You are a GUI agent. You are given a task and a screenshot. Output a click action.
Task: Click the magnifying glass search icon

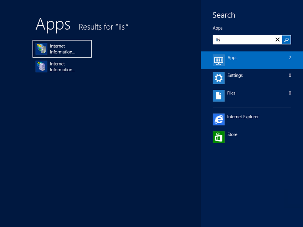tap(286, 40)
